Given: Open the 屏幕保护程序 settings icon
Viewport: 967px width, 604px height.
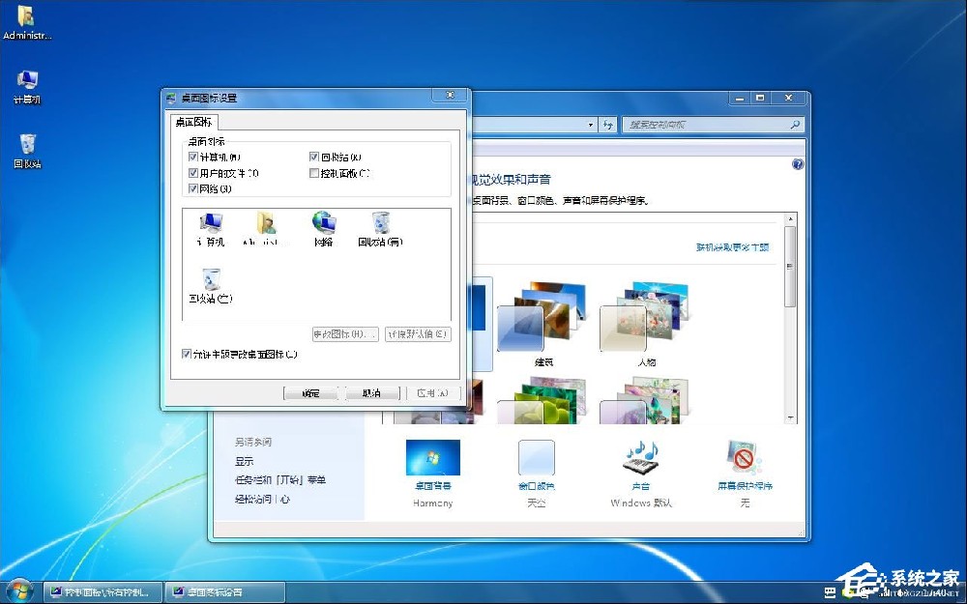Looking at the screenshot, I should pos(744,458).
